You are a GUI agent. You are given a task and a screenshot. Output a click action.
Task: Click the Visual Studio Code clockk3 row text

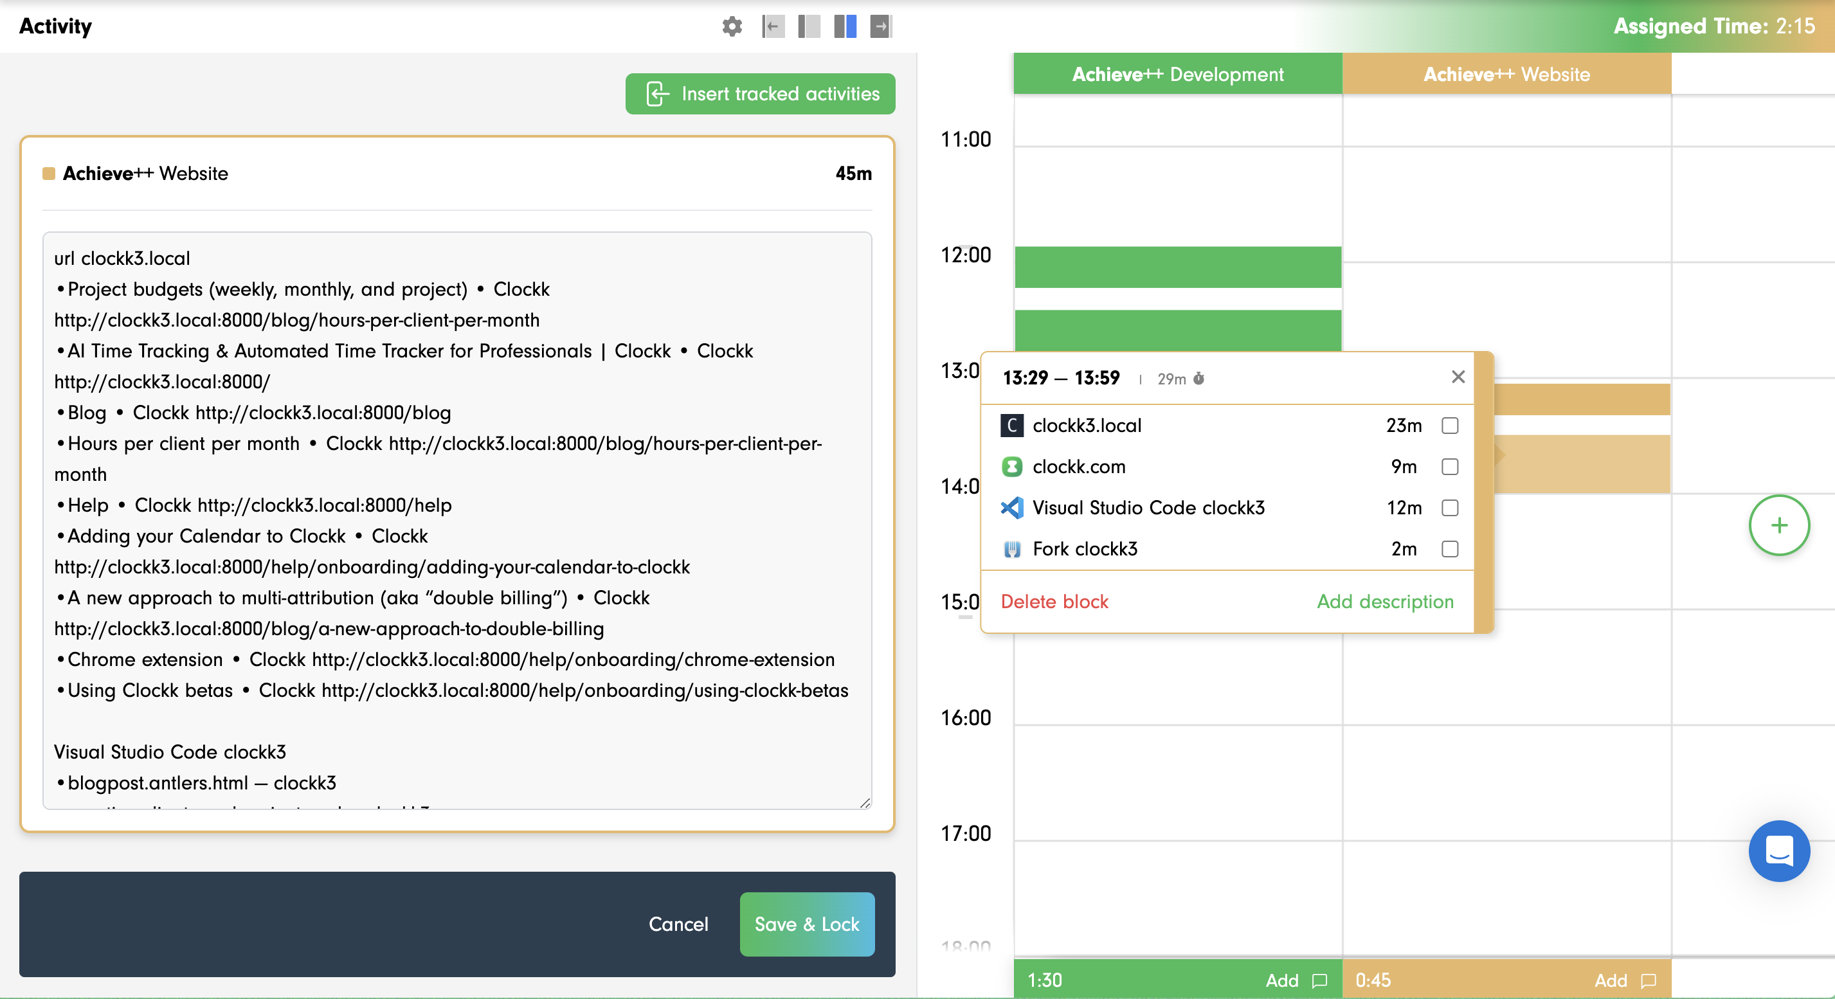[1148, 508]
